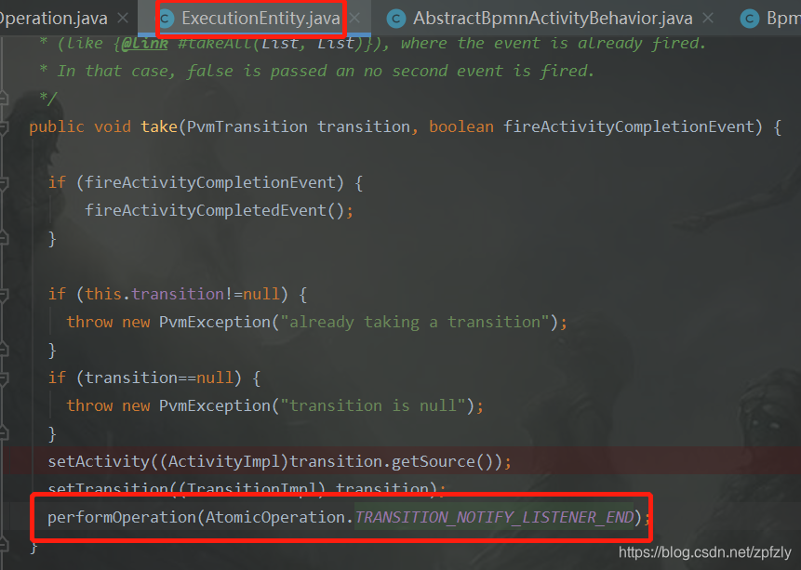
Task: Click the TRANSITION_NOTIFY_LISTENER_END constant
Action: (494, 517)
